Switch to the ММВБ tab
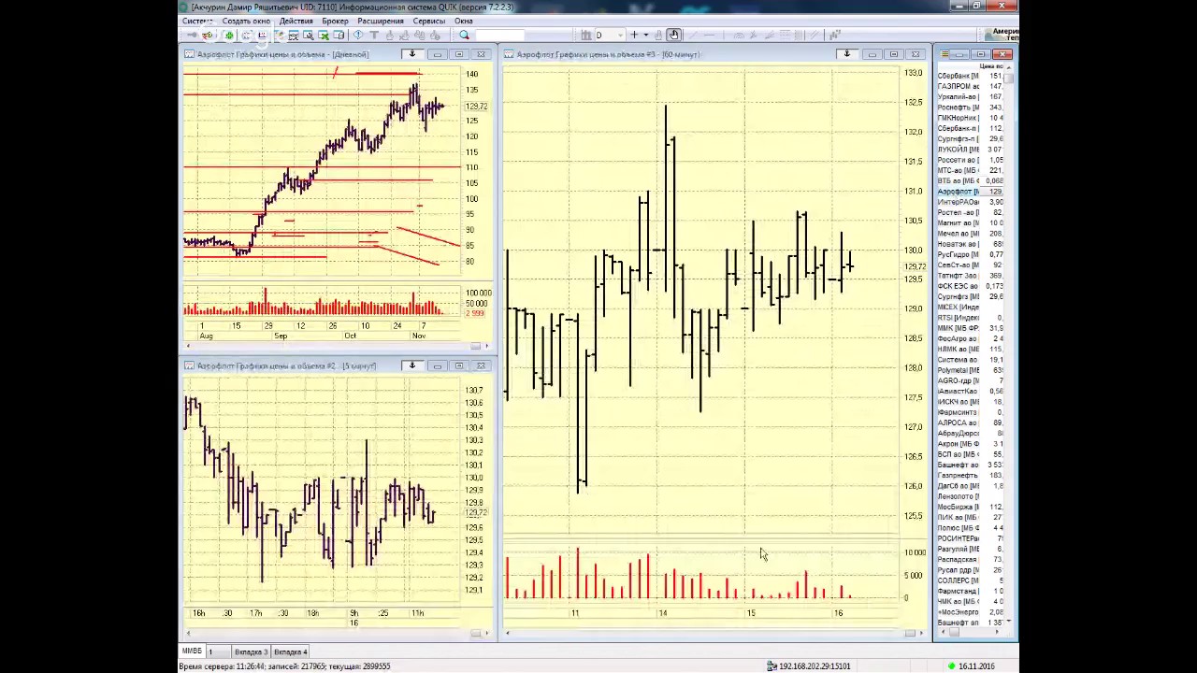The width and height of the screenshot is (1197, 673). pos(192,652)
